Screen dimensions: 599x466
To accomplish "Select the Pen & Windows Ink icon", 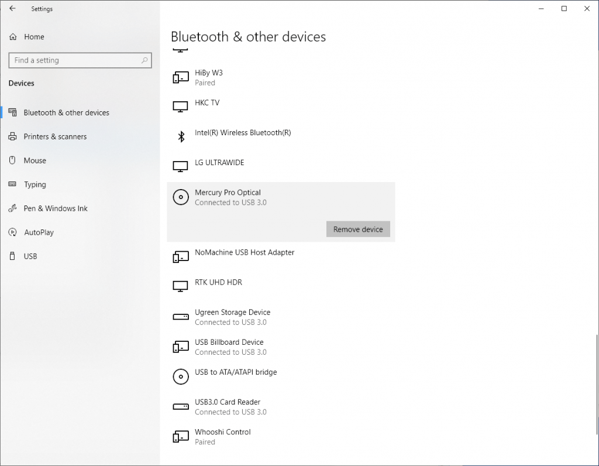I will (x=13, y=208).
